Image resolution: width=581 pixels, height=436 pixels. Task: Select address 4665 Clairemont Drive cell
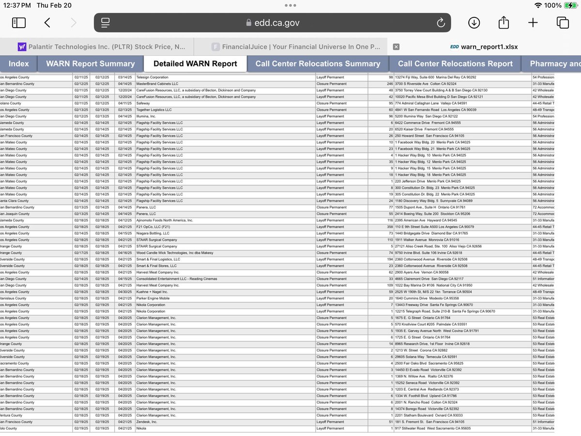coord(462,279)
